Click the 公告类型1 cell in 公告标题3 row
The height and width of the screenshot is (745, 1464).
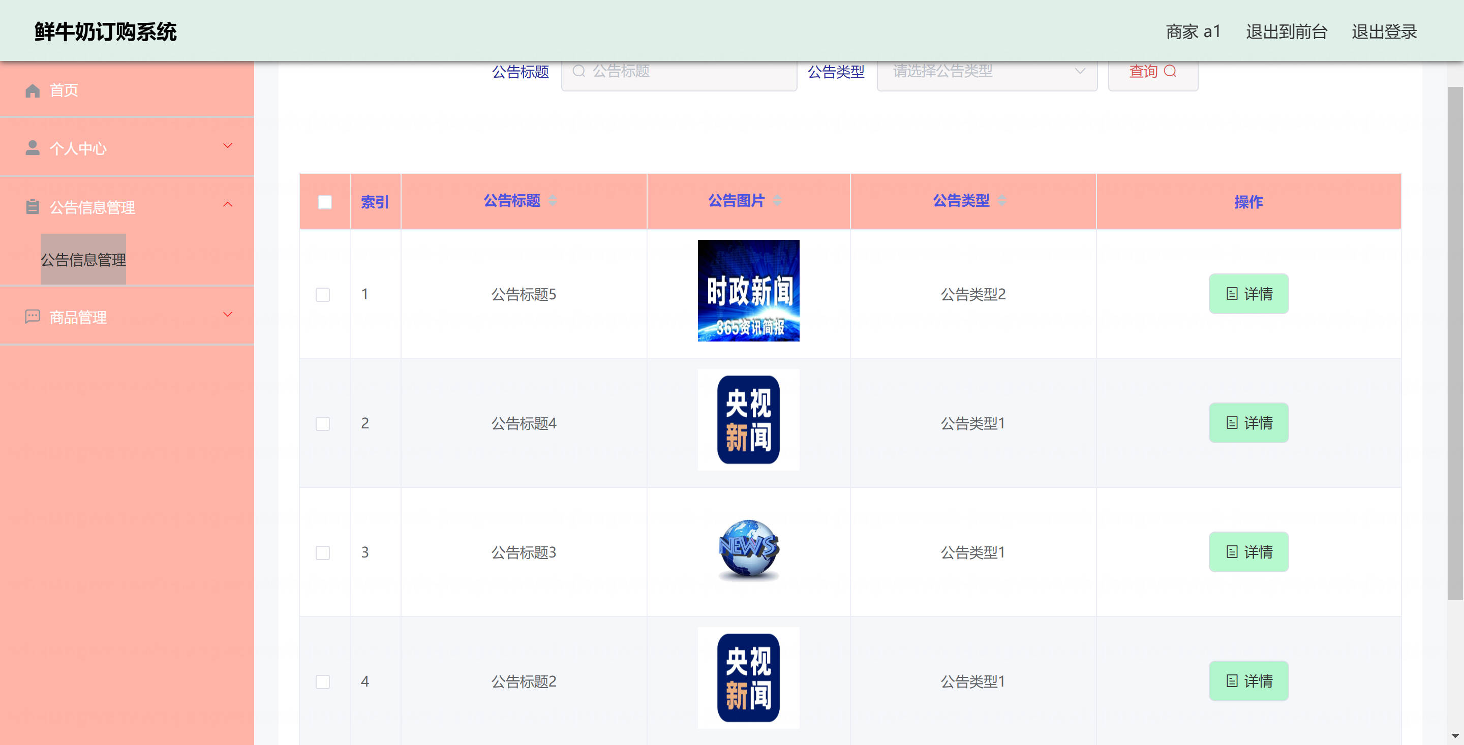(x=973, y=552)
